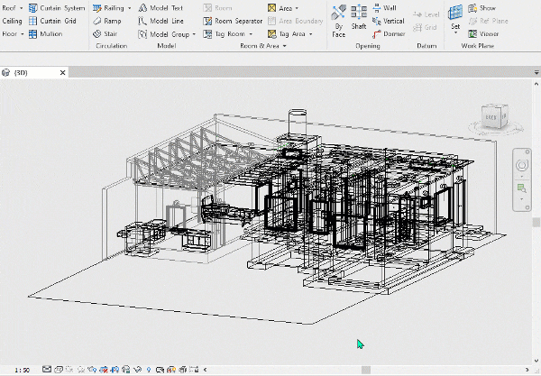Expand the Model Group dropdown arrow
The width and height of the screenshot is (541, 376).
194,34
